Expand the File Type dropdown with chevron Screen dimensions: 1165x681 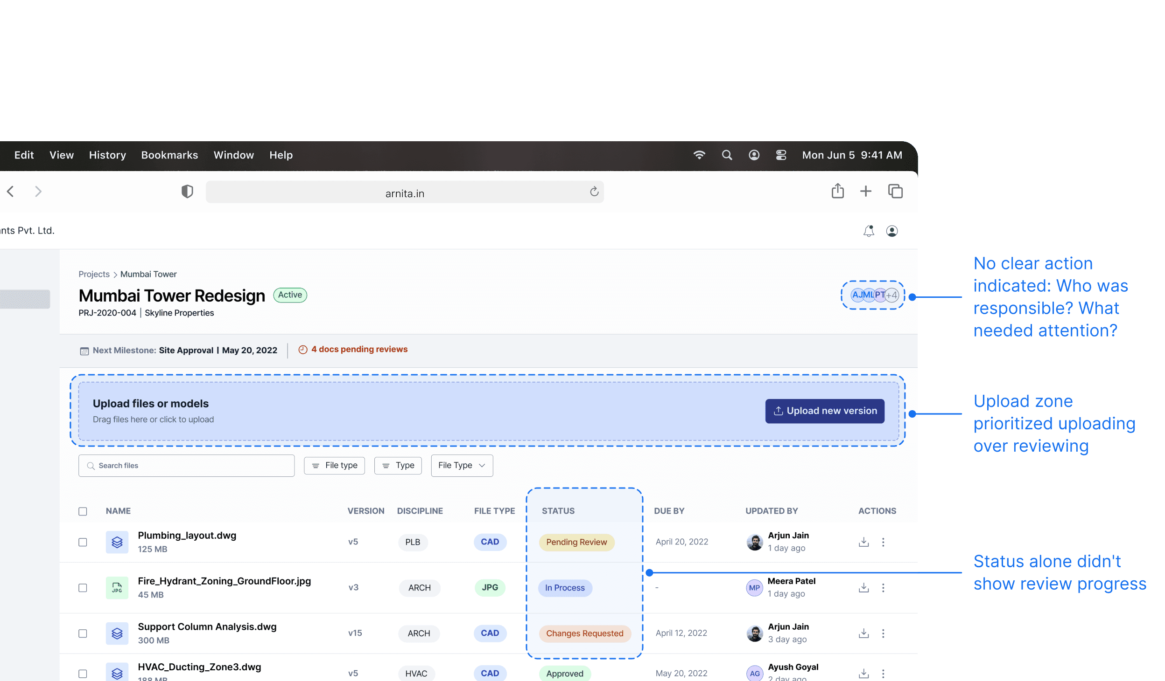[462, 465]
